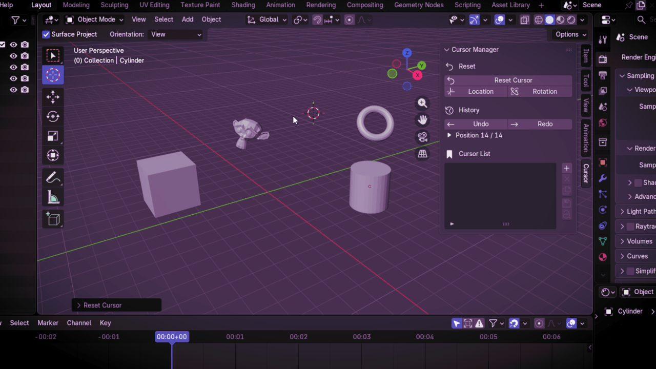Open the Tool properties tab icon
Image resolution: width=656 pixels, height=369 pixels.
click(x=603, y=39)
